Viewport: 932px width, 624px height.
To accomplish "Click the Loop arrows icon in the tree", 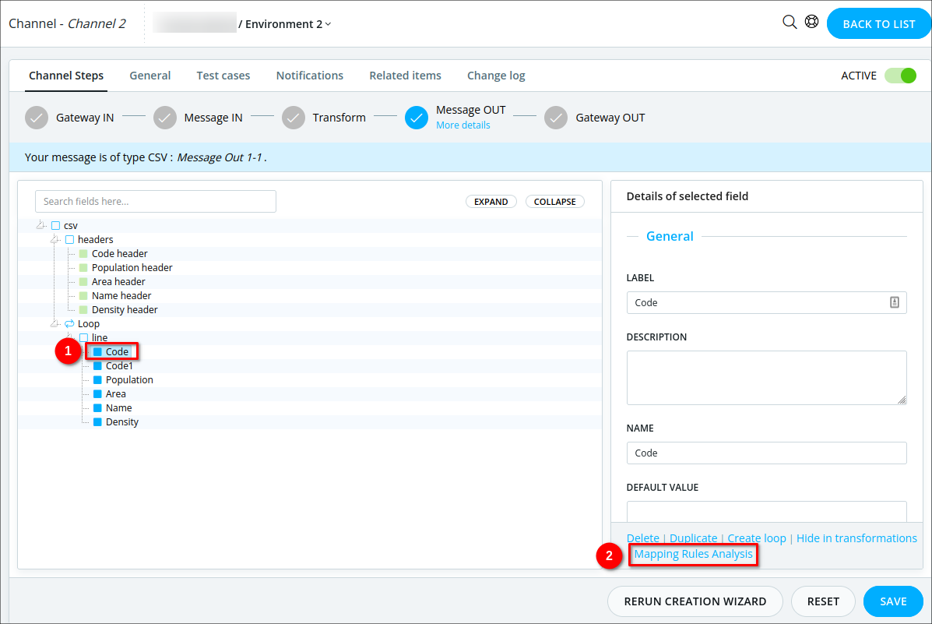I will [x=69, y=323].
